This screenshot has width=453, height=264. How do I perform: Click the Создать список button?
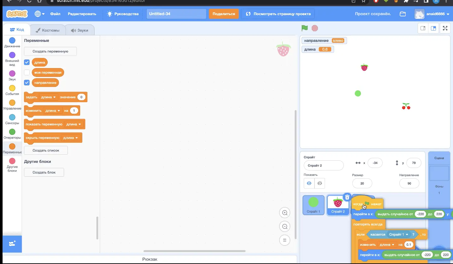click(46, 150)
